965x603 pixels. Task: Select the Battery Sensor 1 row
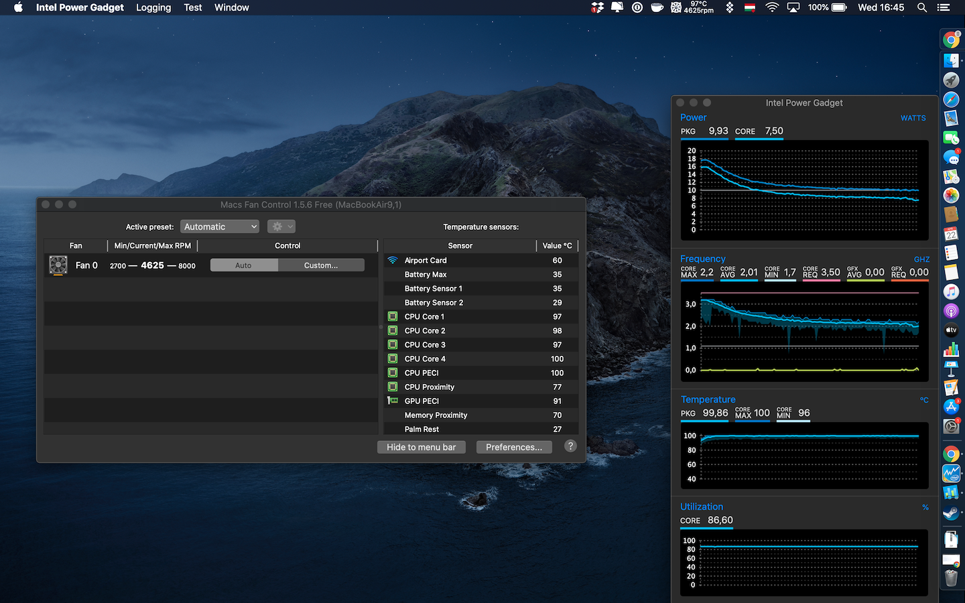point(480,288)
